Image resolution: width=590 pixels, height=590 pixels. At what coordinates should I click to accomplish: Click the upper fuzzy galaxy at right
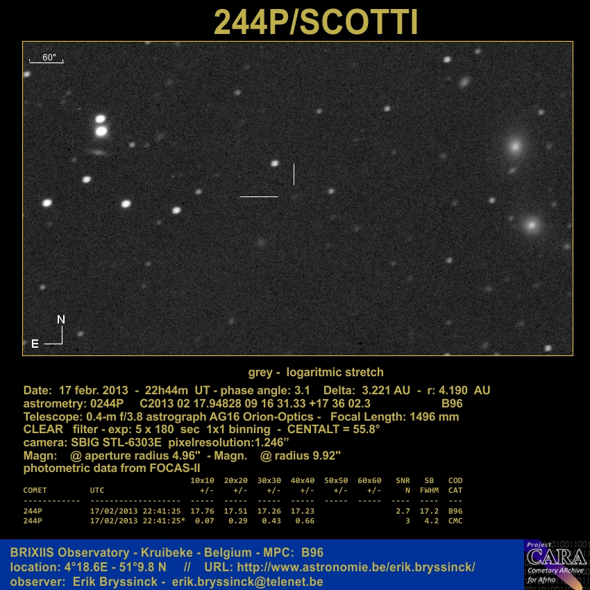[515, 146]
